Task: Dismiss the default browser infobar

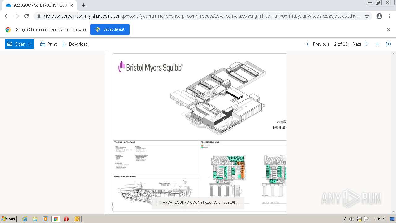Action: [x=389, y=30]
